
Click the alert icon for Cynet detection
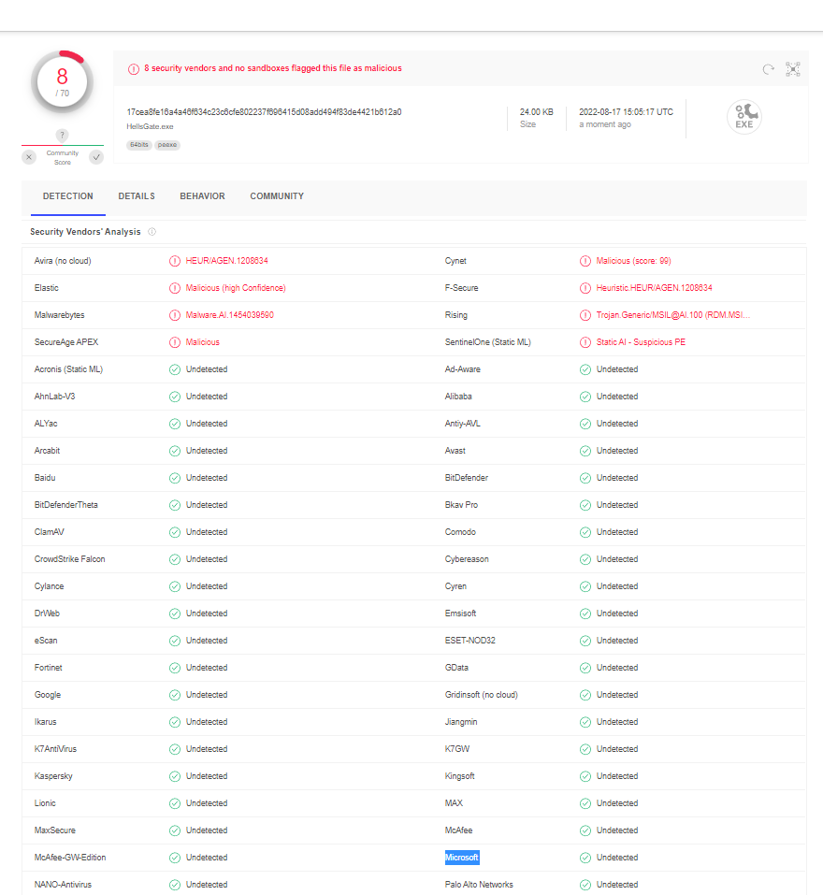tap(585, 261)
